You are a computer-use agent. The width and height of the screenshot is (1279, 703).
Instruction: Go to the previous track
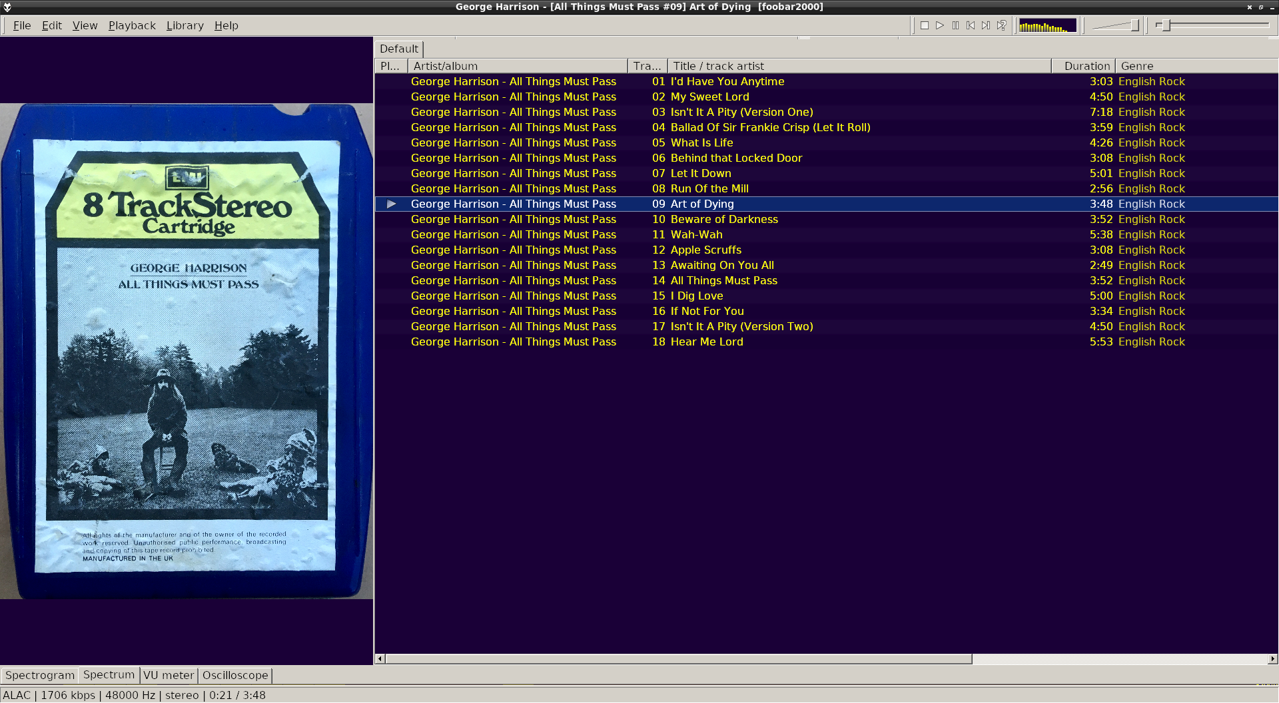click(971, 25)
